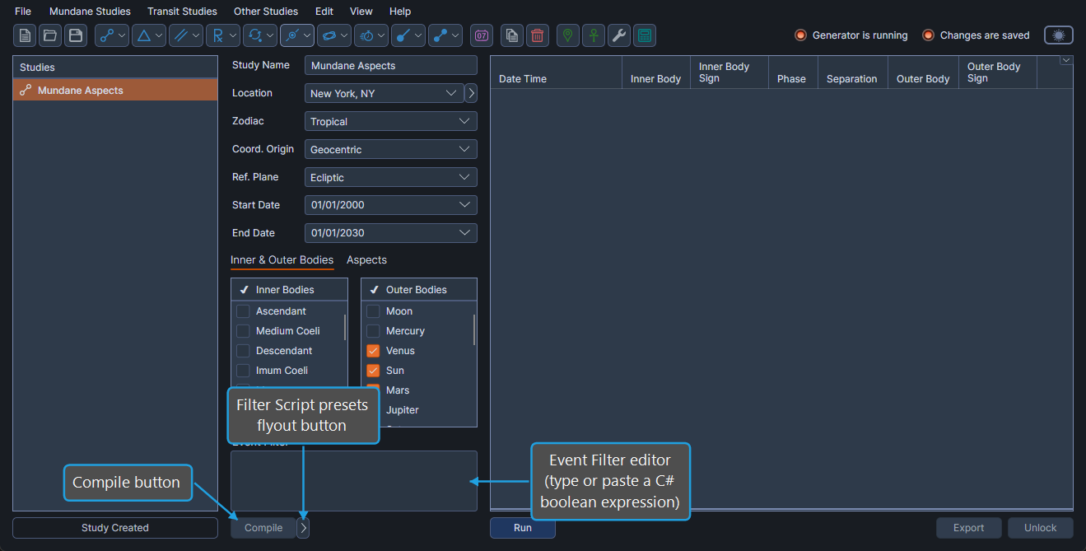Click the copy study icon
The width and height of the screenshot is (1086, 551).
[x=512, y=35]
